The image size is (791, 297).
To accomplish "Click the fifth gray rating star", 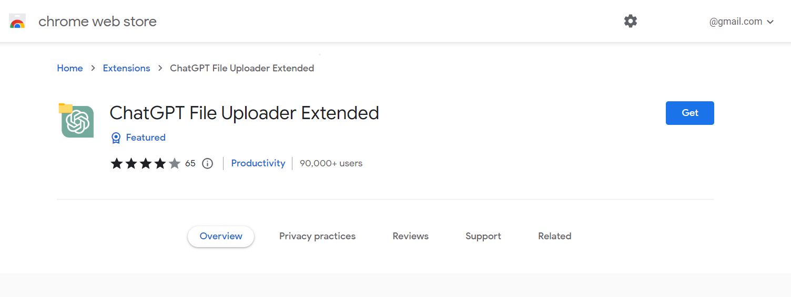I will pos(175,164).
